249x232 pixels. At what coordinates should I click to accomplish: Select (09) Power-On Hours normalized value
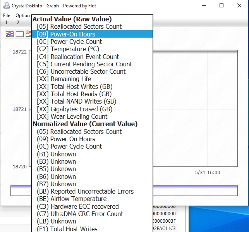point(92,139)
